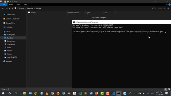Open network status tray icon
Viewport: 171px width, 96px height.
click(148, 93)
